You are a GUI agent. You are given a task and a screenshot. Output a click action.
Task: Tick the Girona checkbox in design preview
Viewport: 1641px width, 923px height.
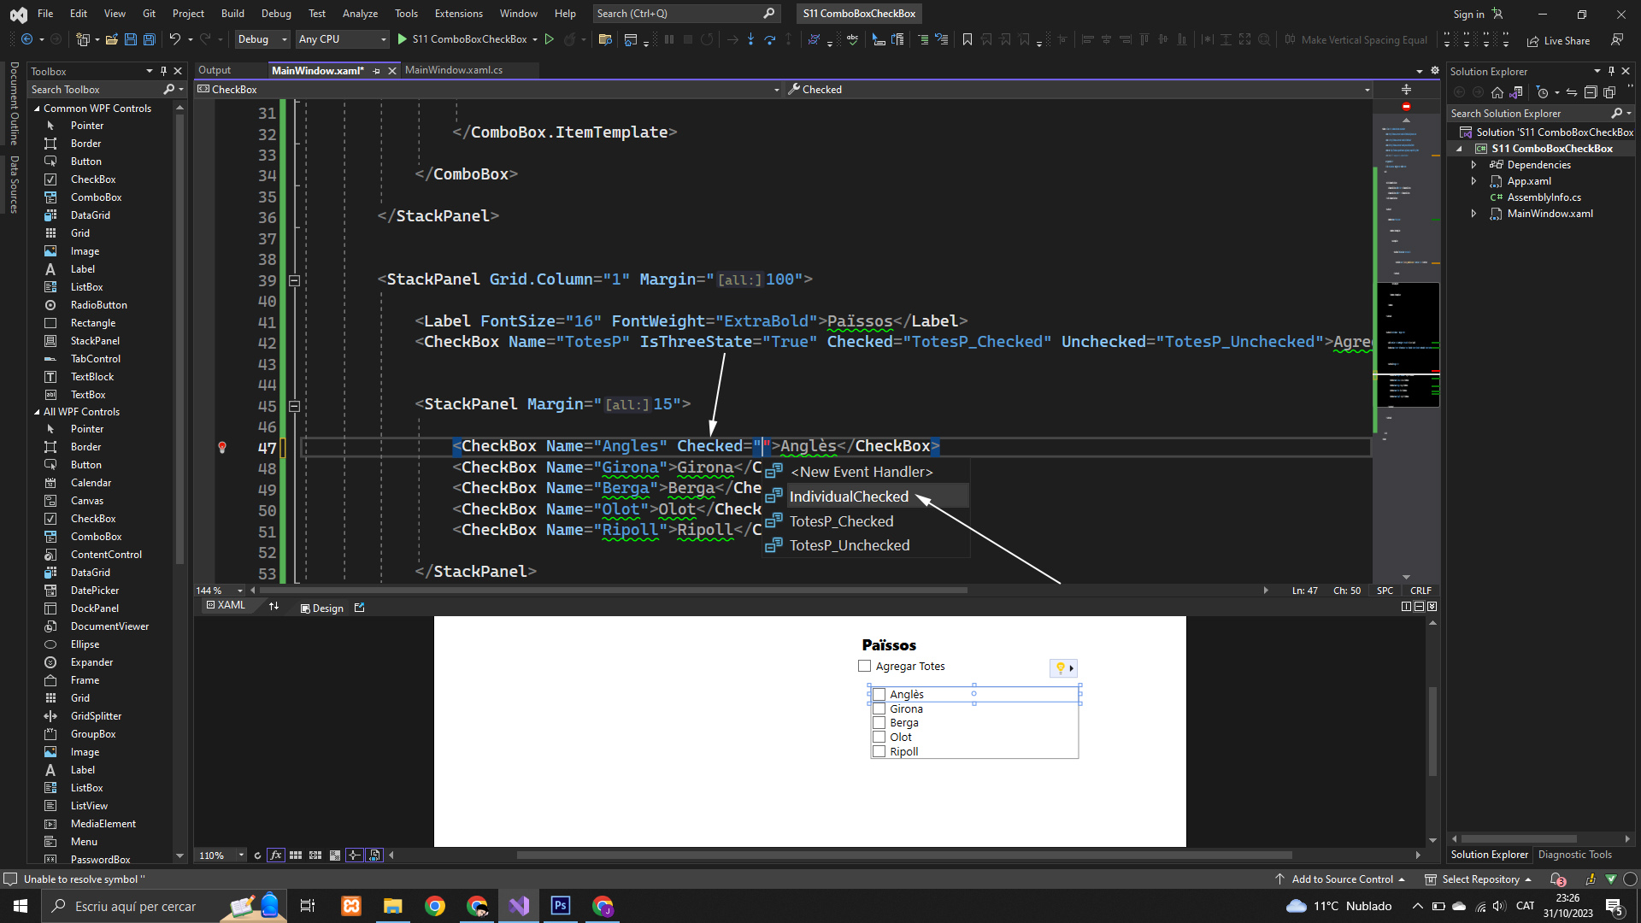click(x=879, y=709)
